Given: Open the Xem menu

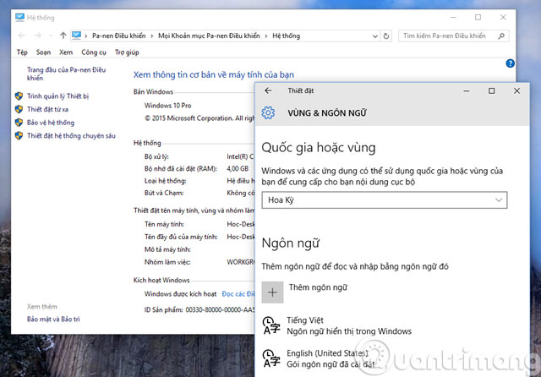Looking at the screenshot, I should (66, 52).
